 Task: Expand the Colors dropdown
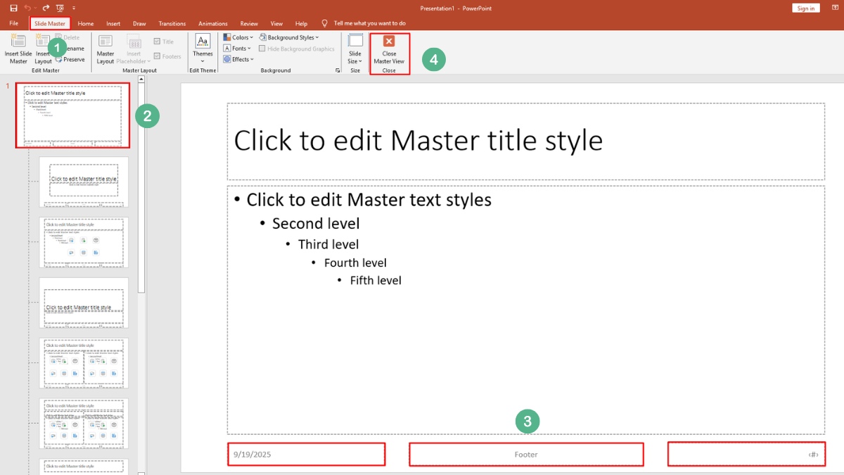click(238, 37)
